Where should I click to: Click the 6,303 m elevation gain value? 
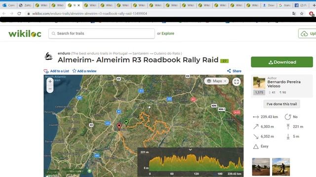coord(267,127)
